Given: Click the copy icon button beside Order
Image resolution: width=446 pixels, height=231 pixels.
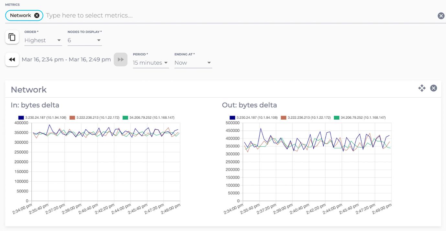Looking at the screenshot, I should tap(12, 37).
